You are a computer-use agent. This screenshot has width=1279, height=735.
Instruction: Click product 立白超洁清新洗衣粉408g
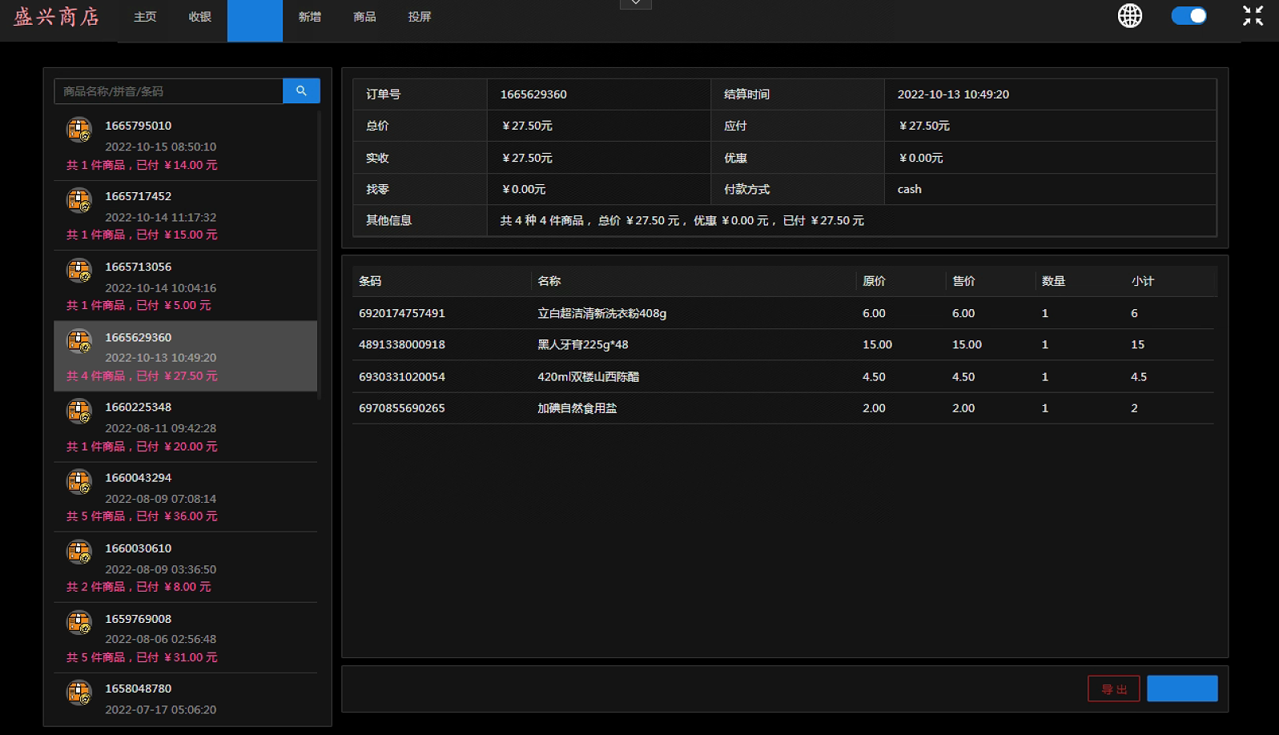(x=602, y=313)
